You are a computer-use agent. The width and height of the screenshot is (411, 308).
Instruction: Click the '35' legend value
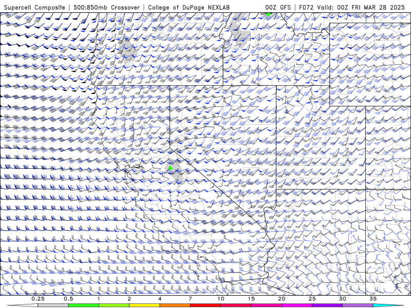(373, 299)
